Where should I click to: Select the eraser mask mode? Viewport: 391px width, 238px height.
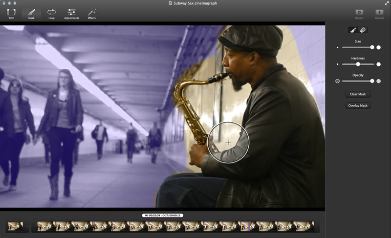(x=363, y=30)
